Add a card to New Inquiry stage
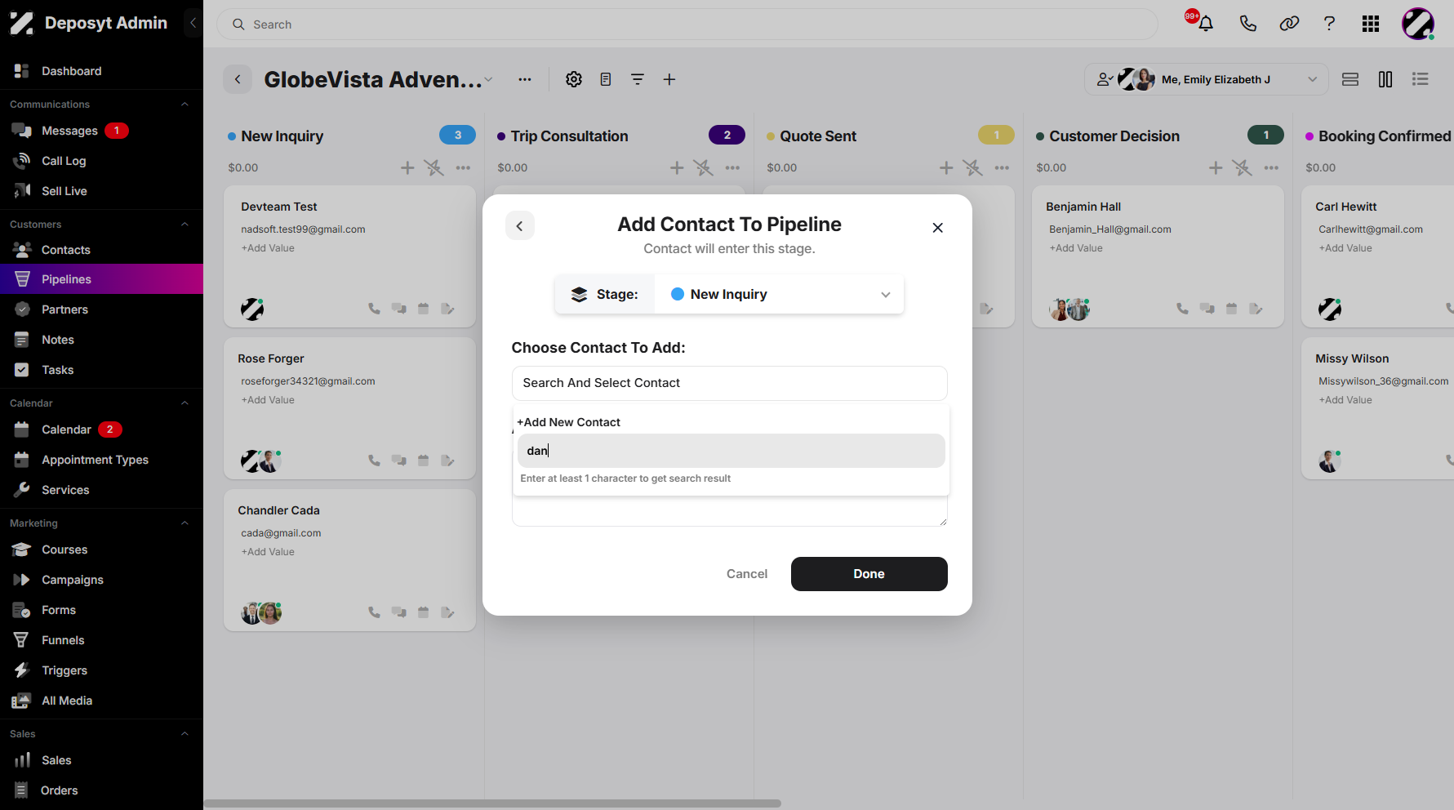1454x810 pixels. tap(407, 167)
